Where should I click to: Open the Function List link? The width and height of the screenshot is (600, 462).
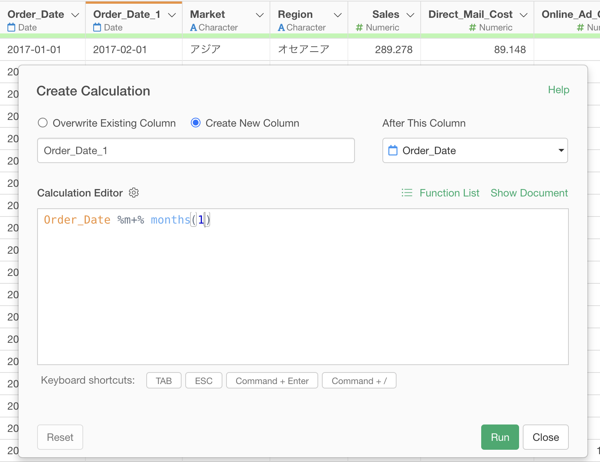pos(449,193)
